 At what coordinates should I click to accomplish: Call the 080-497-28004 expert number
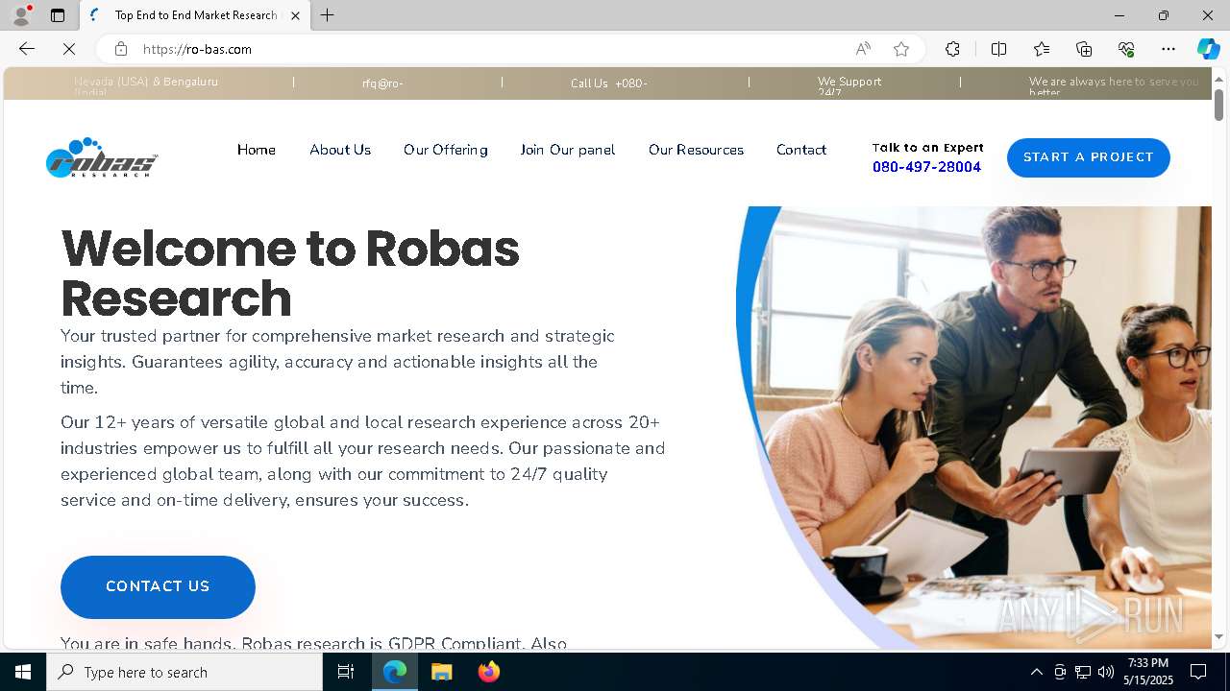(926, 167)
